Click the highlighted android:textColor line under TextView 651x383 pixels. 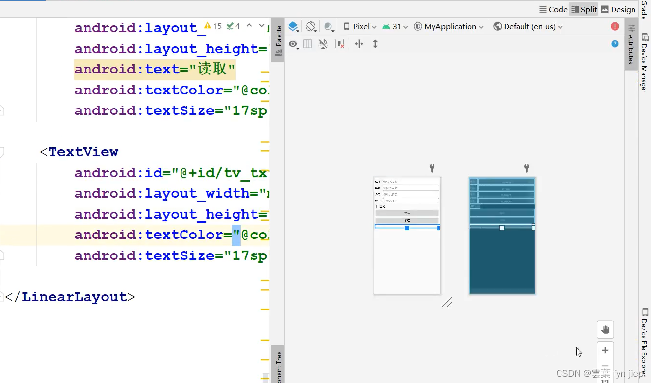click(172, 235)
